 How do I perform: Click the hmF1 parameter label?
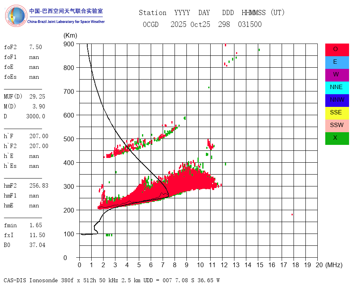click(10, 196)
